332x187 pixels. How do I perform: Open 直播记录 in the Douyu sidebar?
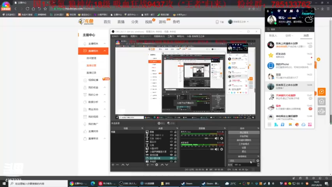point(91,73)
